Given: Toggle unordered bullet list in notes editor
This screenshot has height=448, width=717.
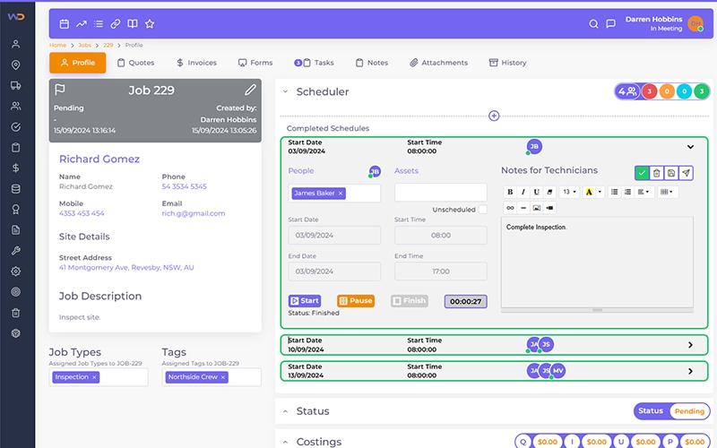Looking at the screenshot, I should pos(615,192).
